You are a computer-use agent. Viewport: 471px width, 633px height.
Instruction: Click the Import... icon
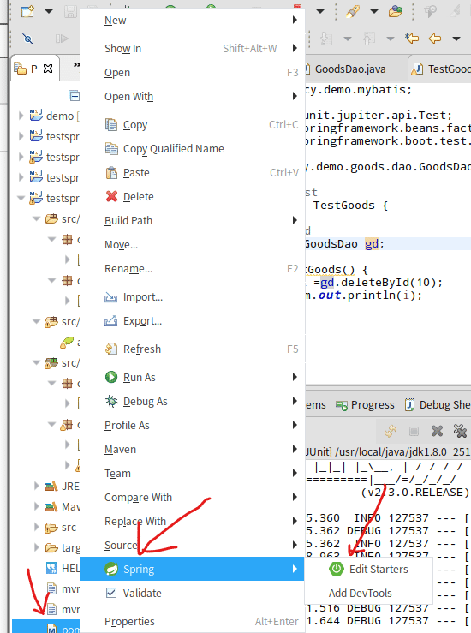[x=111, y=297]
